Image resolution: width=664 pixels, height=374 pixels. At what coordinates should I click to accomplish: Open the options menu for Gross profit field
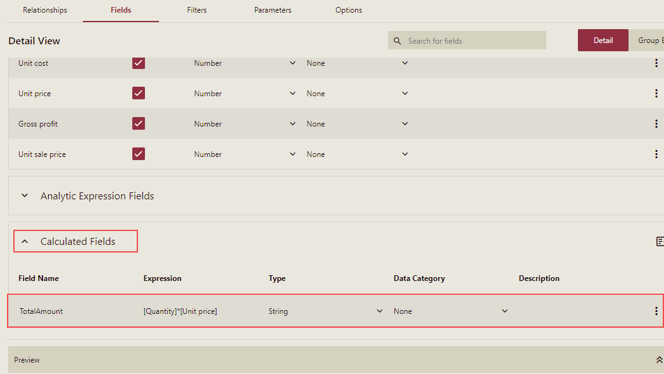[x=656, y=123]
